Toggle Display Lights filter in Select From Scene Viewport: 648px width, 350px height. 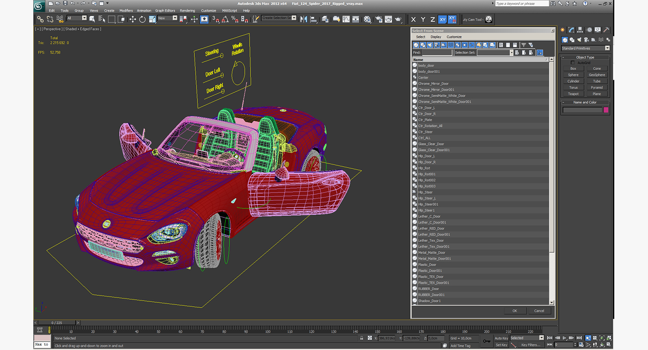tap(430, 45)
